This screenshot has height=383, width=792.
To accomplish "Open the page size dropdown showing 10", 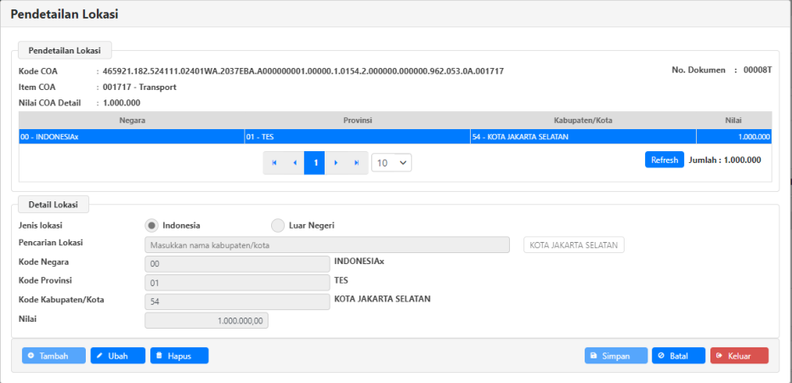I will click(391, 162).
